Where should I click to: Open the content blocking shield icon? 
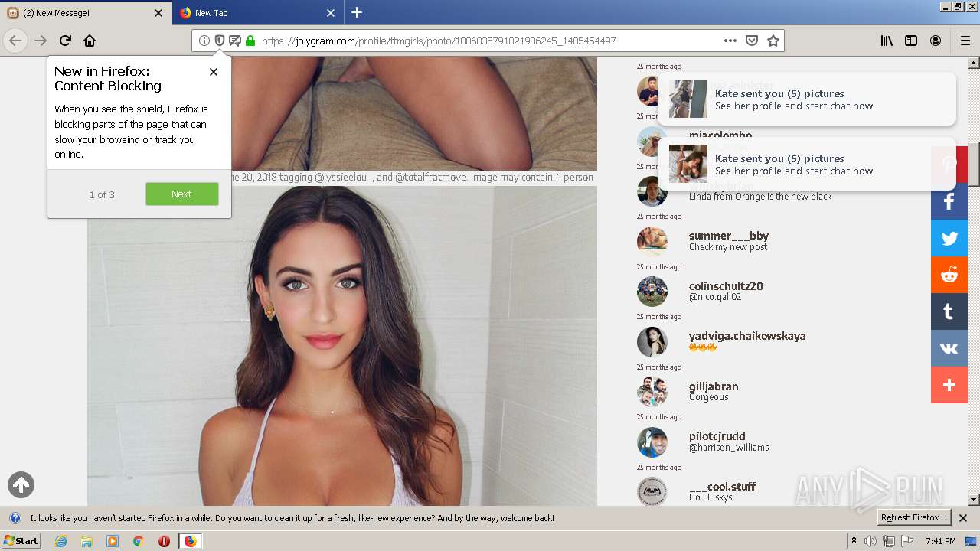pyautogui.click(x=220, y=41)
